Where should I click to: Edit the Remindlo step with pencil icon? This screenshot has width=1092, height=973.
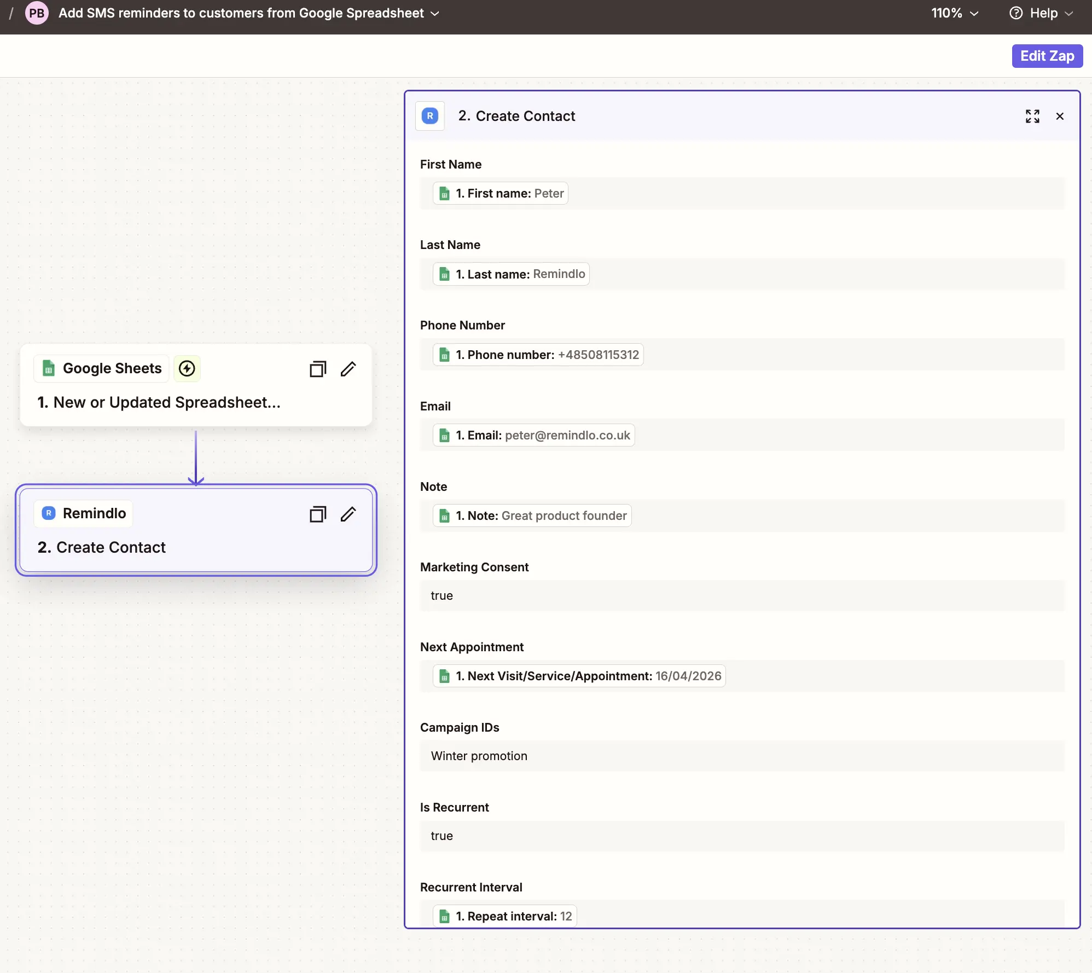(348, 514)
